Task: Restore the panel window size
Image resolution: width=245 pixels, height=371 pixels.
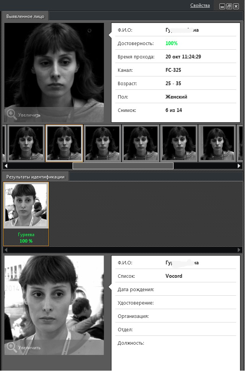Action: tap(229, 6)
